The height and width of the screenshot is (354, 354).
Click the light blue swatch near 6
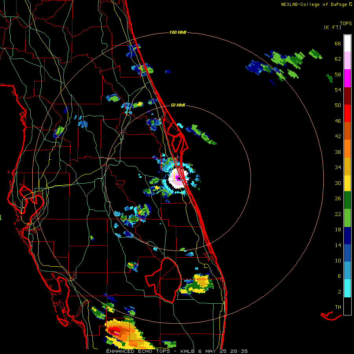click(347, 271)
